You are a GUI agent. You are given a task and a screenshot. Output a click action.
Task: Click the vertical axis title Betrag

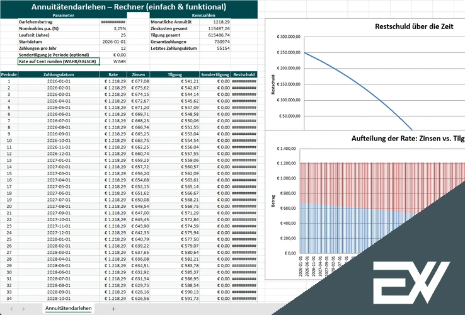coord(273,201)
